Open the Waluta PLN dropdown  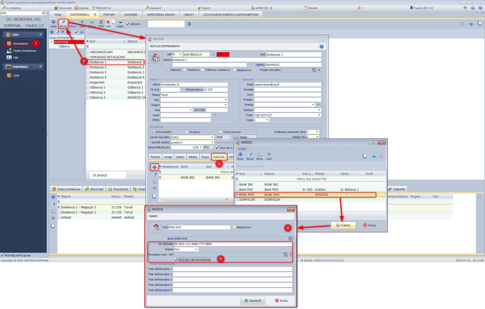196,249
